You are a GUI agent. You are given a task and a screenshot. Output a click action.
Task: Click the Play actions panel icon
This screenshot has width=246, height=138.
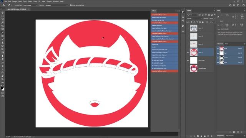183,12
